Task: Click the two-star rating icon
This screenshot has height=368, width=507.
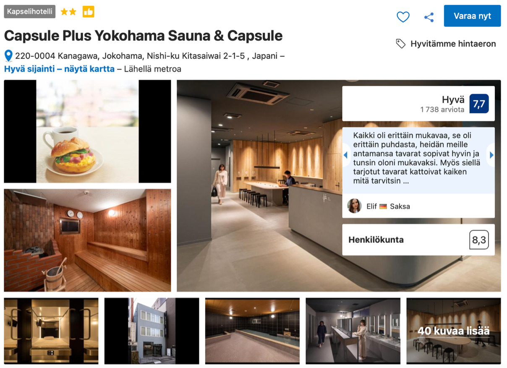Action: pyautogui.click(x=68, y=12)
